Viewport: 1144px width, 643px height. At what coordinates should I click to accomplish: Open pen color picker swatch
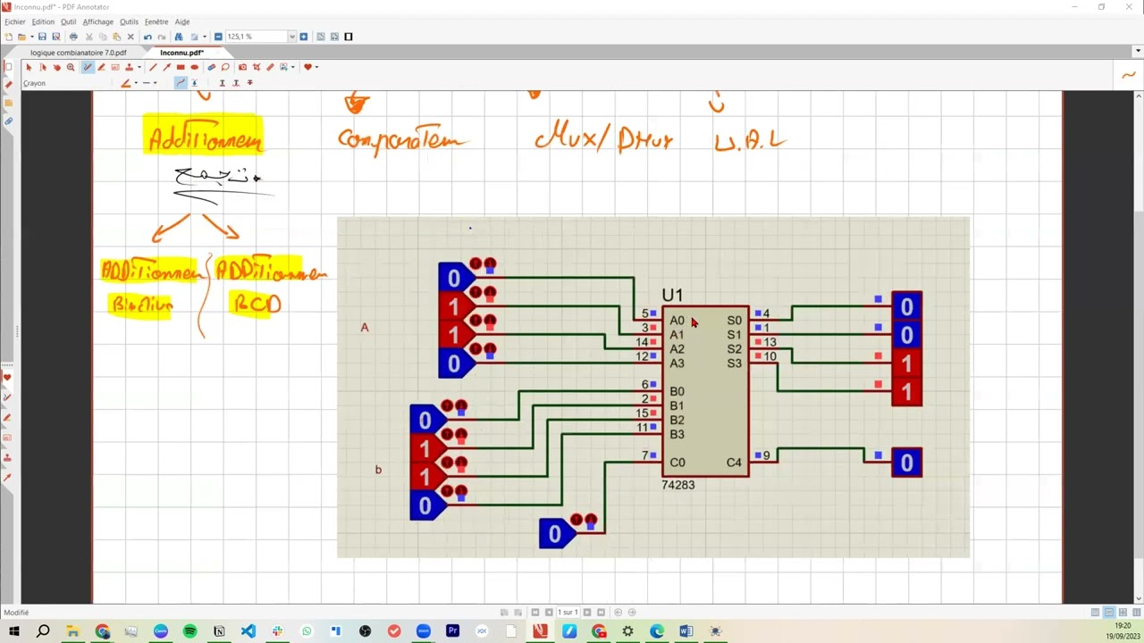click(x=126, y=83)
